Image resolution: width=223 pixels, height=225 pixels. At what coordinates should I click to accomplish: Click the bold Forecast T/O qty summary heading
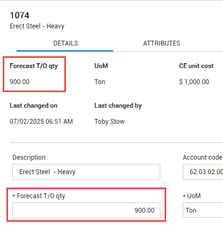click(34, 66)
